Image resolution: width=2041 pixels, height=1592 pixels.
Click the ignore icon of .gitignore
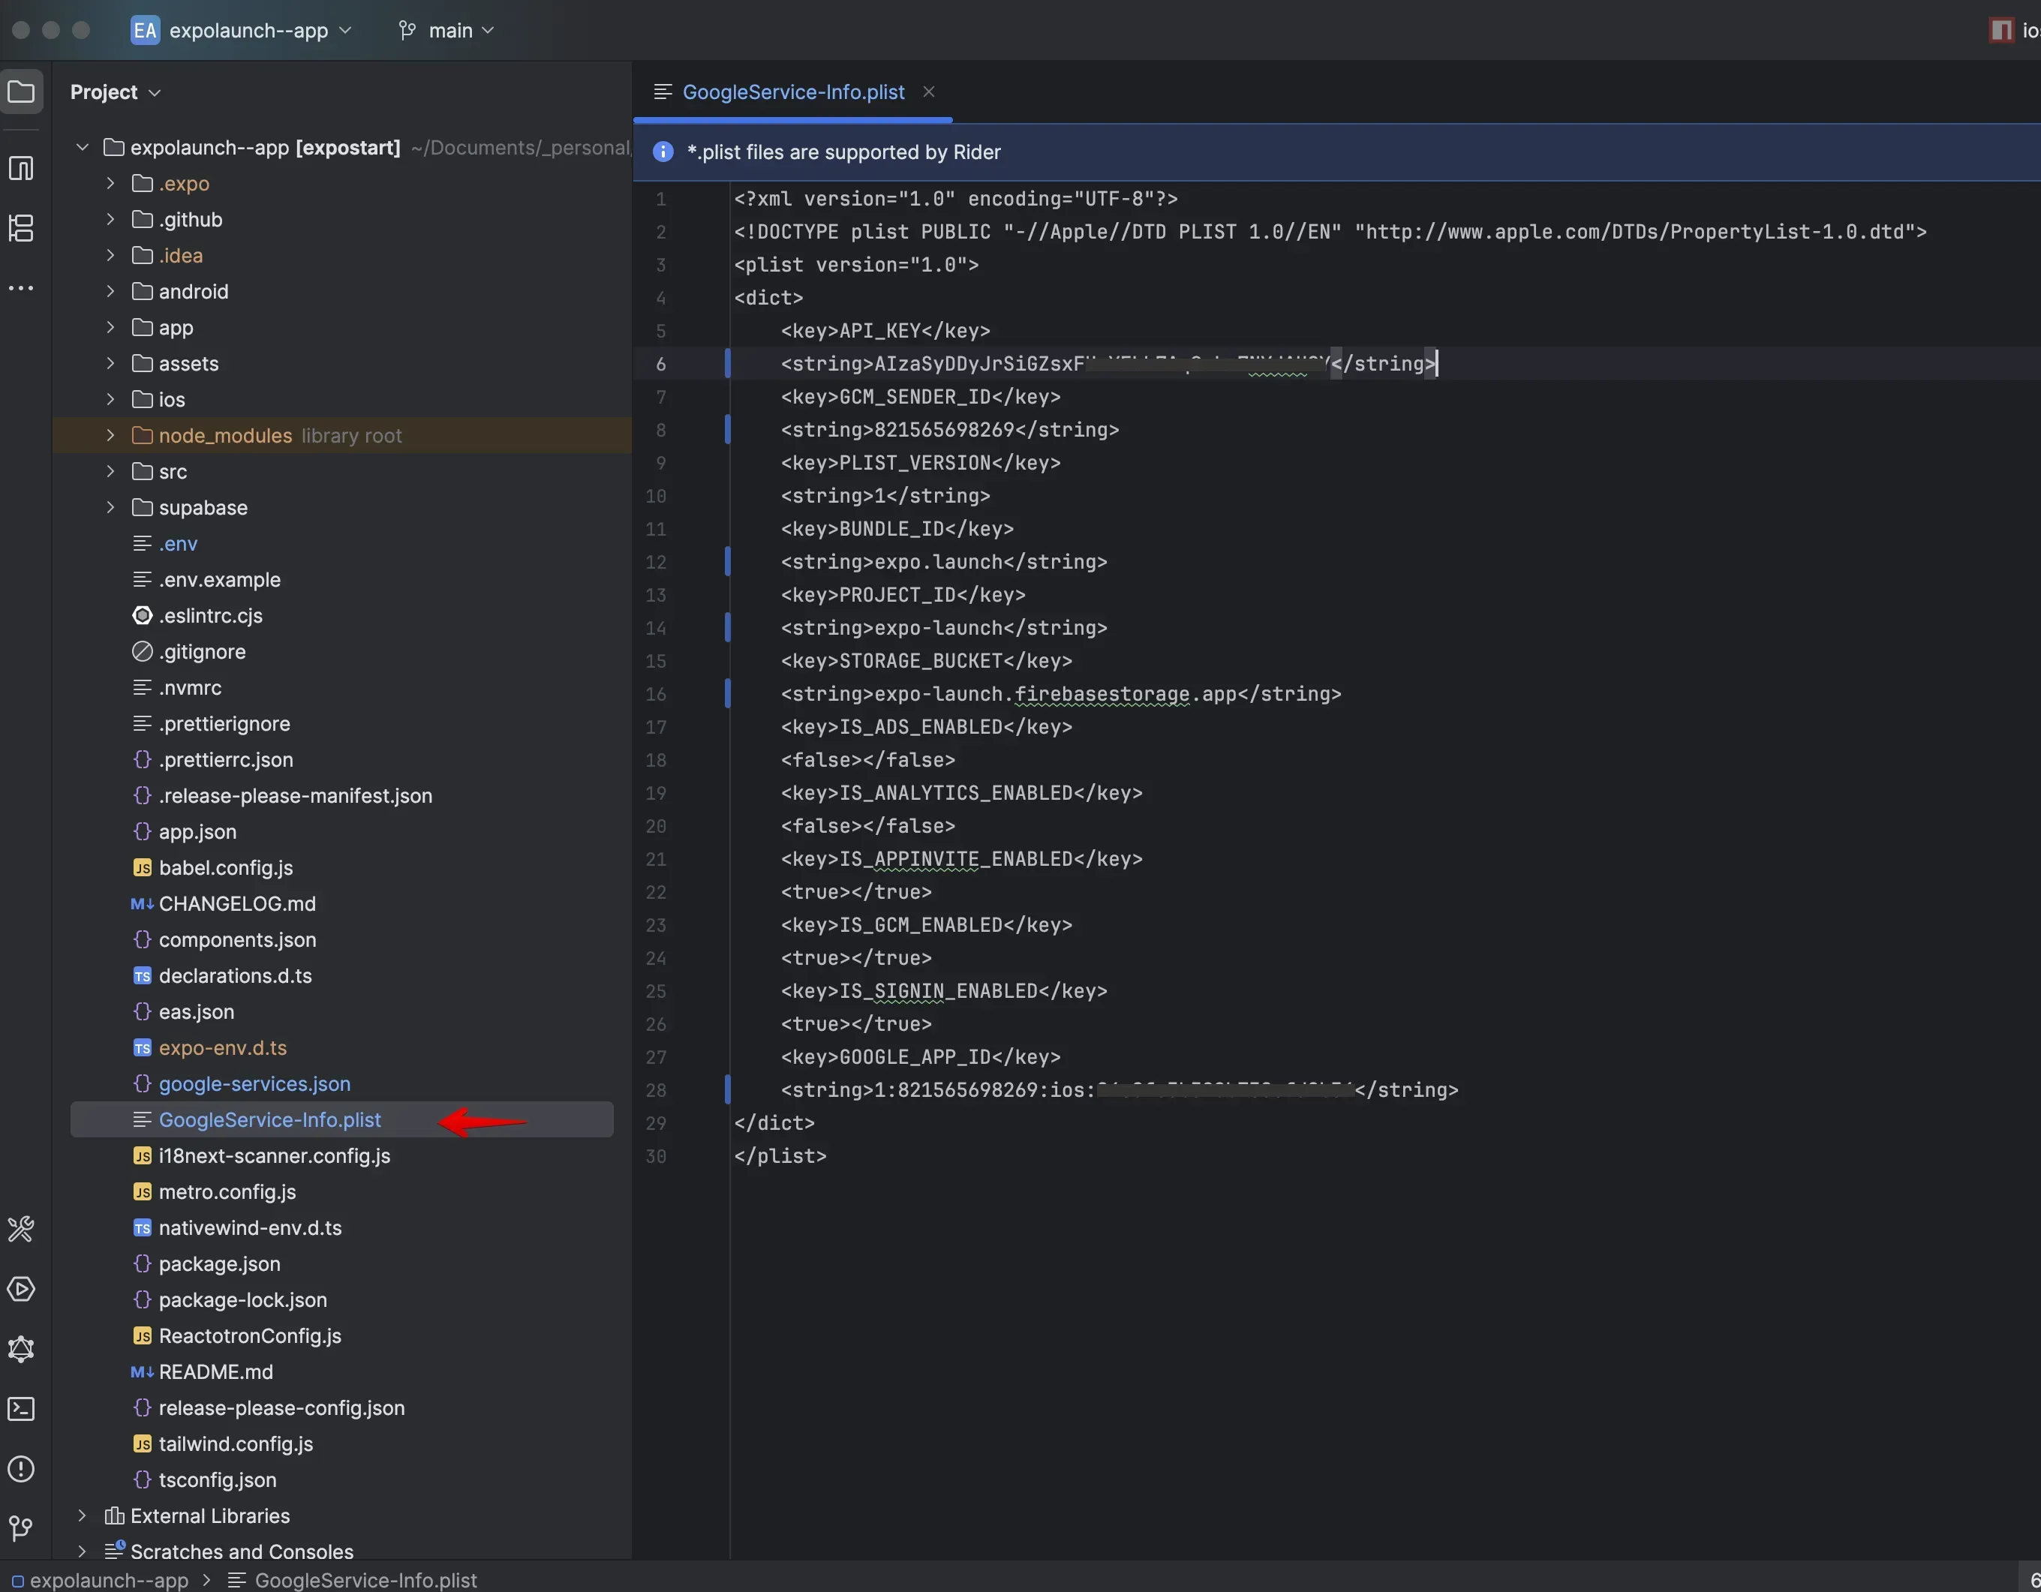(x=142, y=651)
